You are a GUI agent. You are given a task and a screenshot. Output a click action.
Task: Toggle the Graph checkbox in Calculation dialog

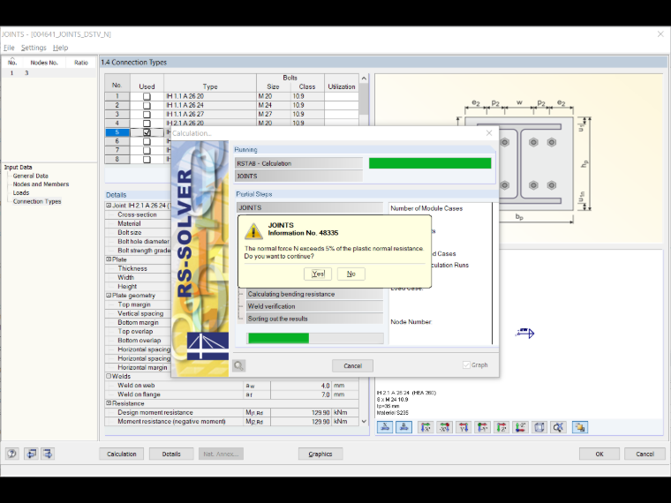pos(466,364)
